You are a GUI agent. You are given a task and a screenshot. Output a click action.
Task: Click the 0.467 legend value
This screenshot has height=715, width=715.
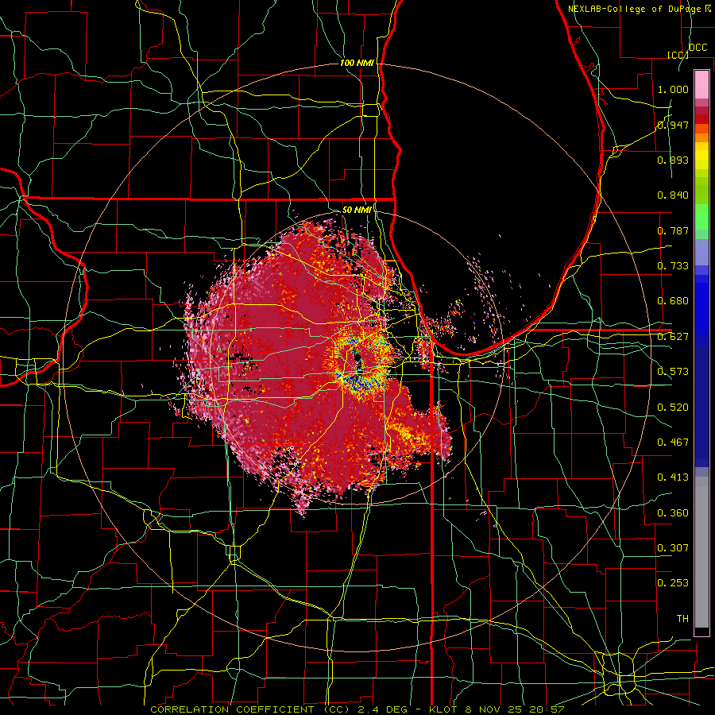point(673,443)
